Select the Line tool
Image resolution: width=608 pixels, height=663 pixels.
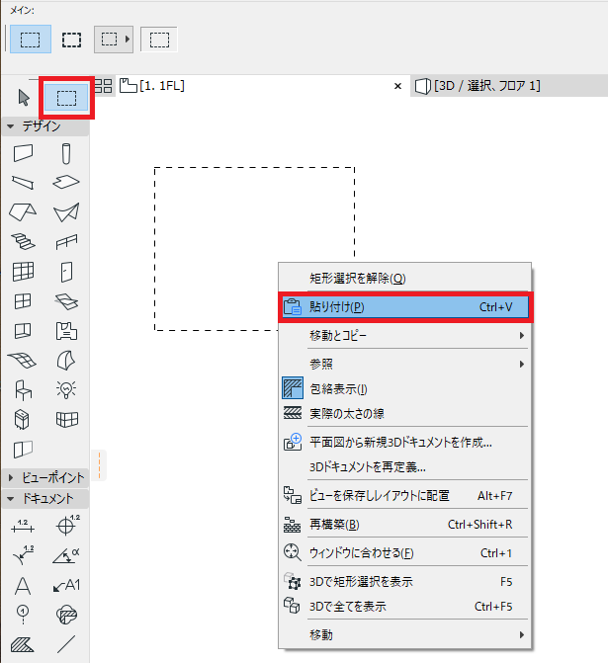point(66,644)
